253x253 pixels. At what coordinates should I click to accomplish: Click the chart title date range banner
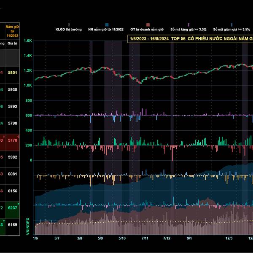[191, 38]
